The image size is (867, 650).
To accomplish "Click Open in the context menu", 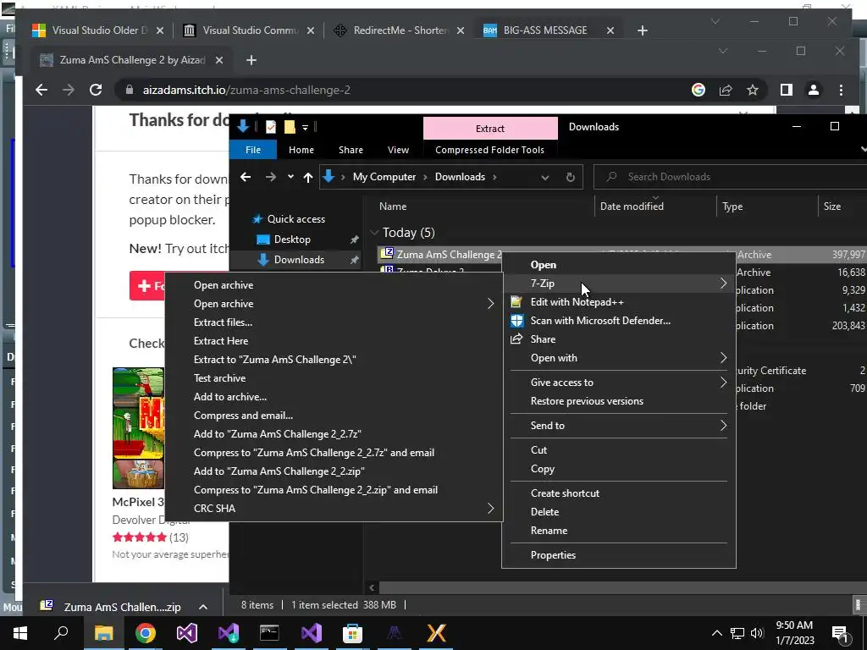I will click(x=619, y=265).
